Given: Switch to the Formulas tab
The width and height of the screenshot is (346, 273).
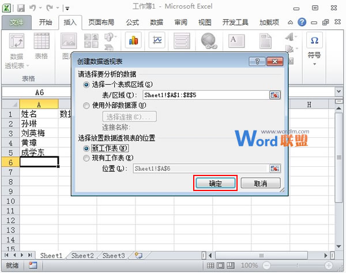Looking at the screenshot, I should (133, 23).
